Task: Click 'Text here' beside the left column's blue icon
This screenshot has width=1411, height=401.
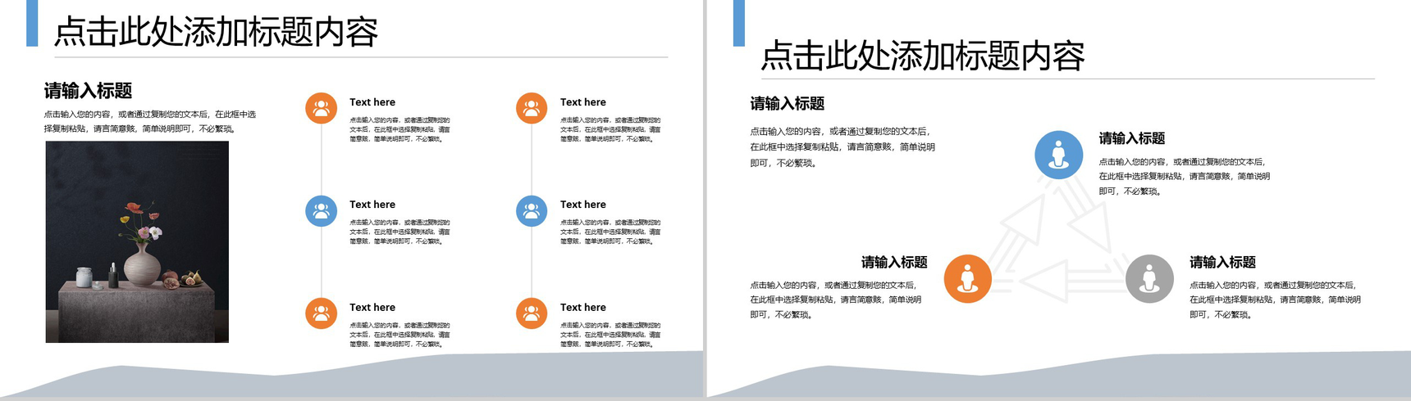Action: pos(372,205)
